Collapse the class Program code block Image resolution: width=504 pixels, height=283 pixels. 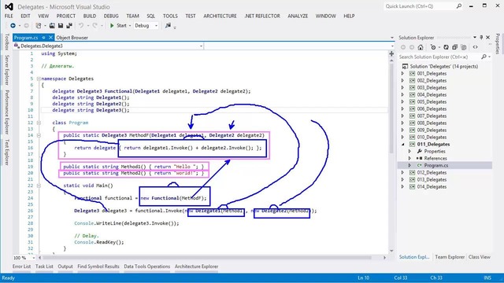tap(39, 123)
